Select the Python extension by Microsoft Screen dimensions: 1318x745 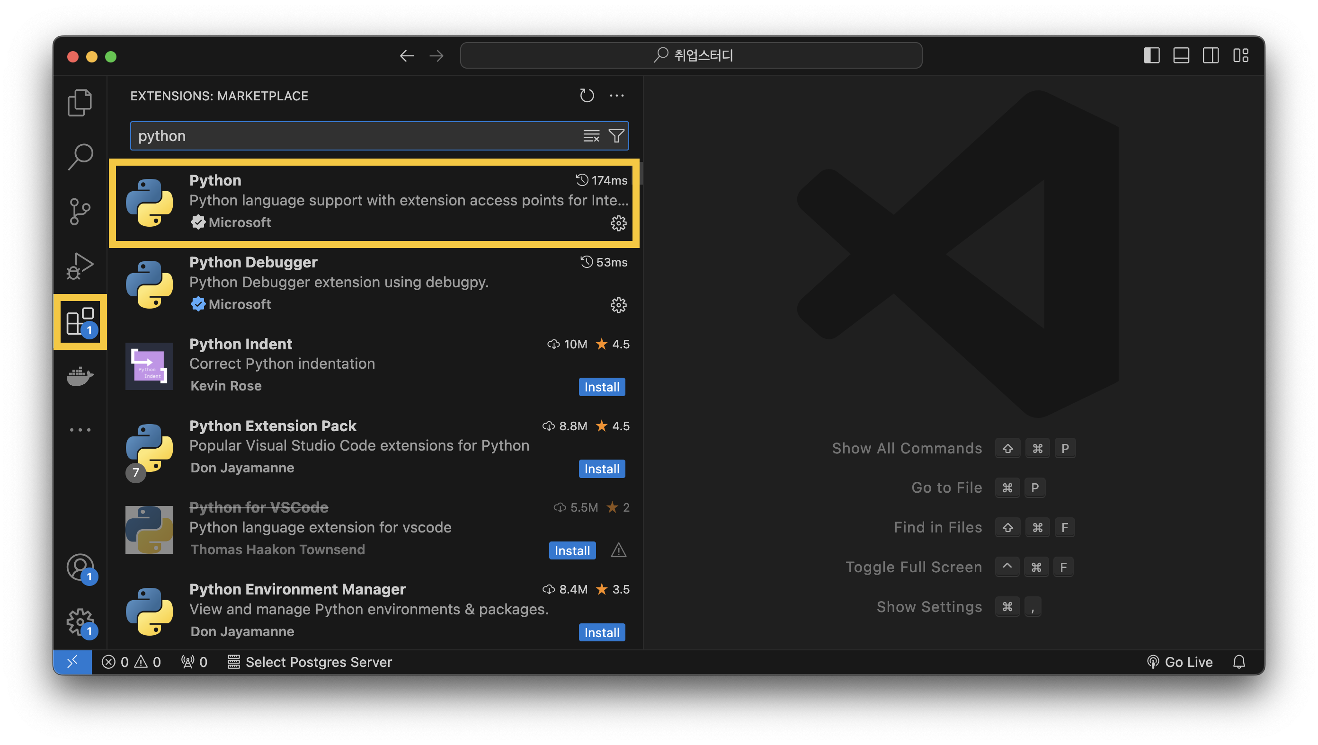[x=374, y=203]
